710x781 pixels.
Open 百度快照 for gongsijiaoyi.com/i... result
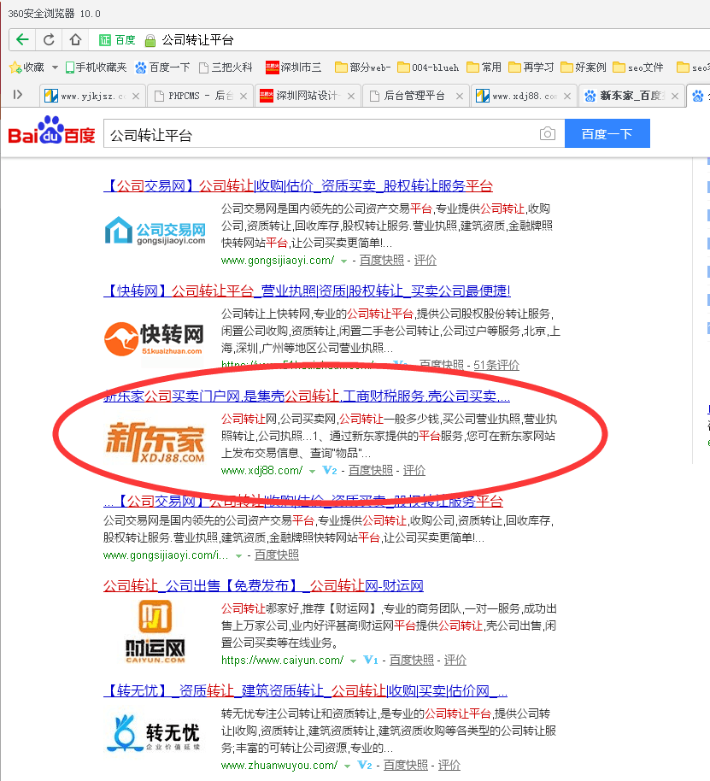(276, 555)
